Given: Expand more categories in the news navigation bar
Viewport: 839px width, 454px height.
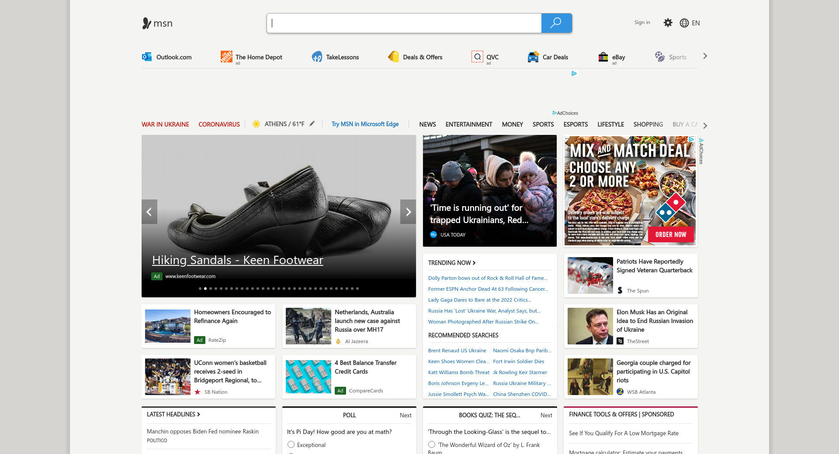Looking at the screenshot, I should click(x=705, y=125).
